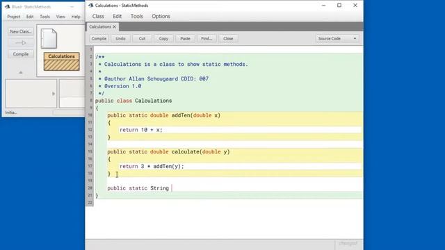Click the README document icon in BlueJ
The height and width of the screenshot is (250, 445).
49,39
